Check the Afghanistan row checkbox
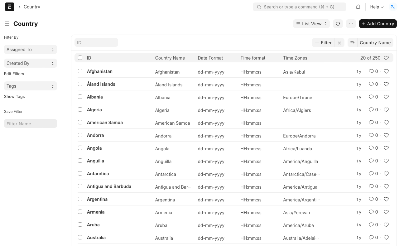 pyautogui.click(x=80, y=71)
